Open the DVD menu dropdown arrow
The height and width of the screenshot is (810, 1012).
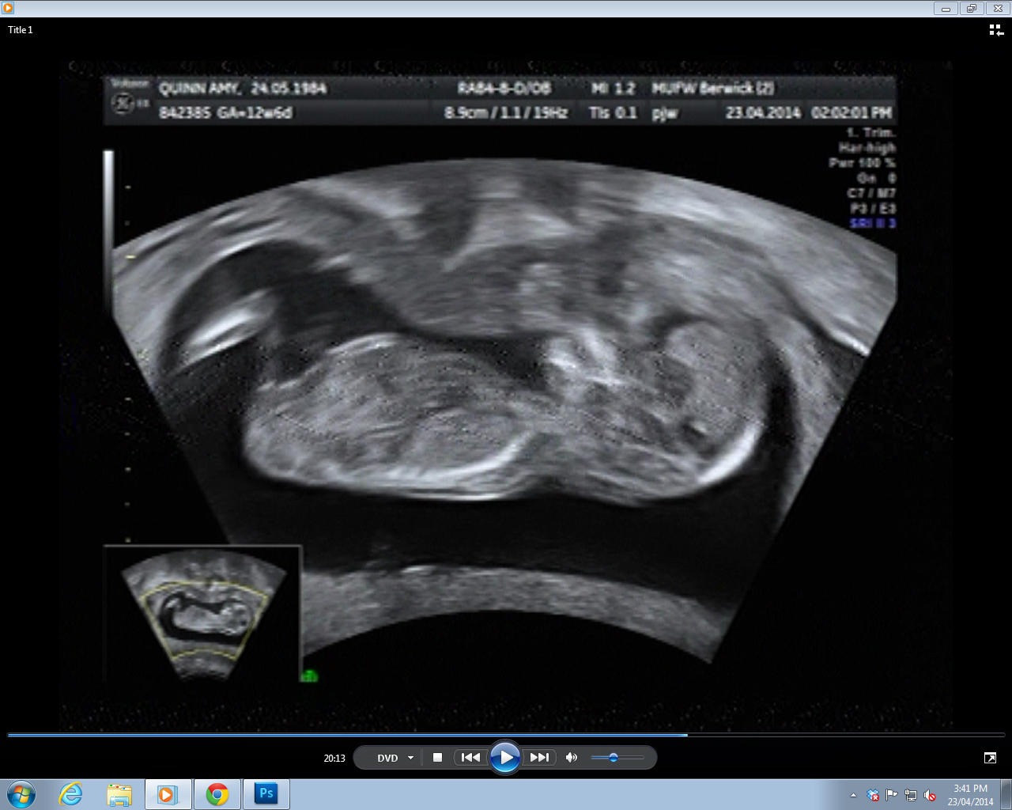click(x=410, y=758)
